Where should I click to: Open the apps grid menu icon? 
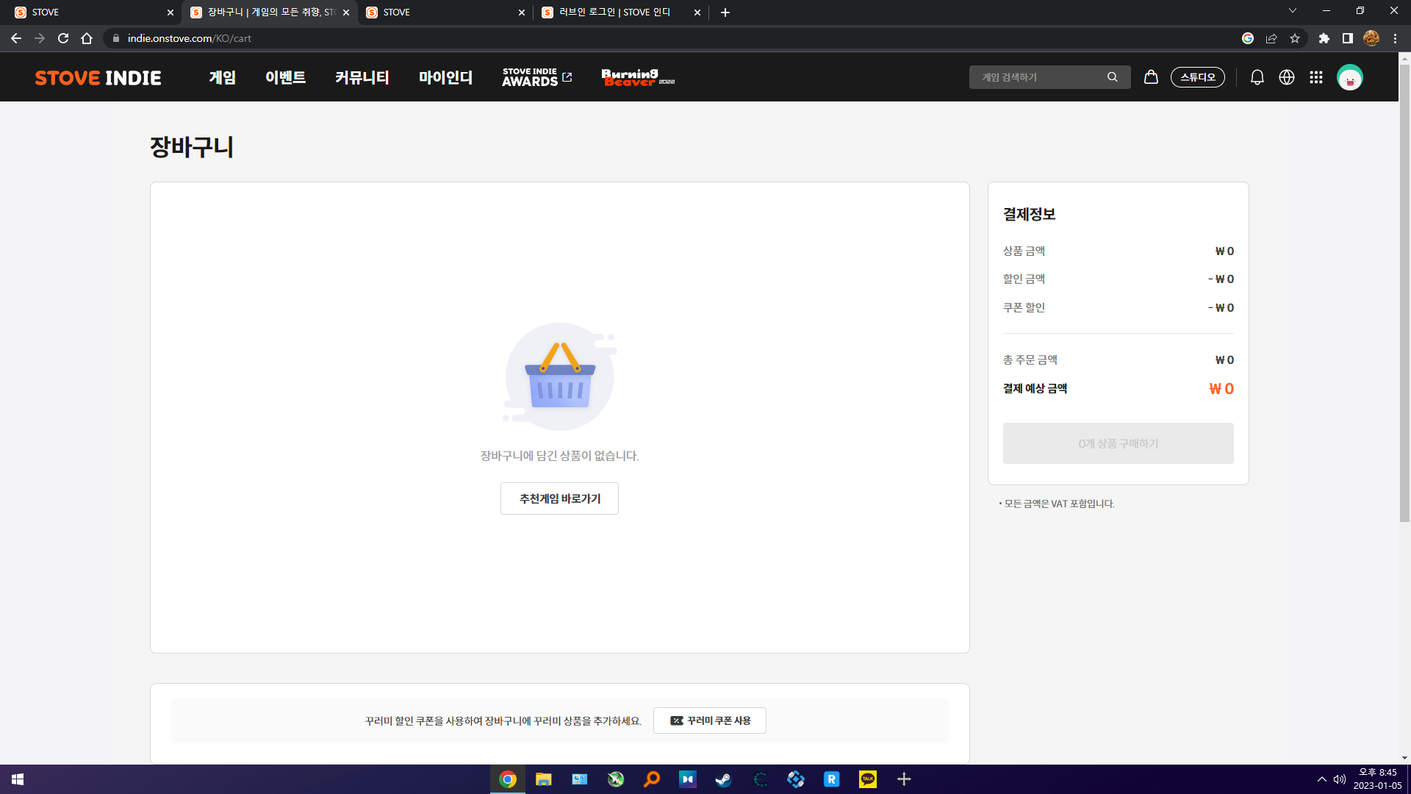click(1315, 77)
